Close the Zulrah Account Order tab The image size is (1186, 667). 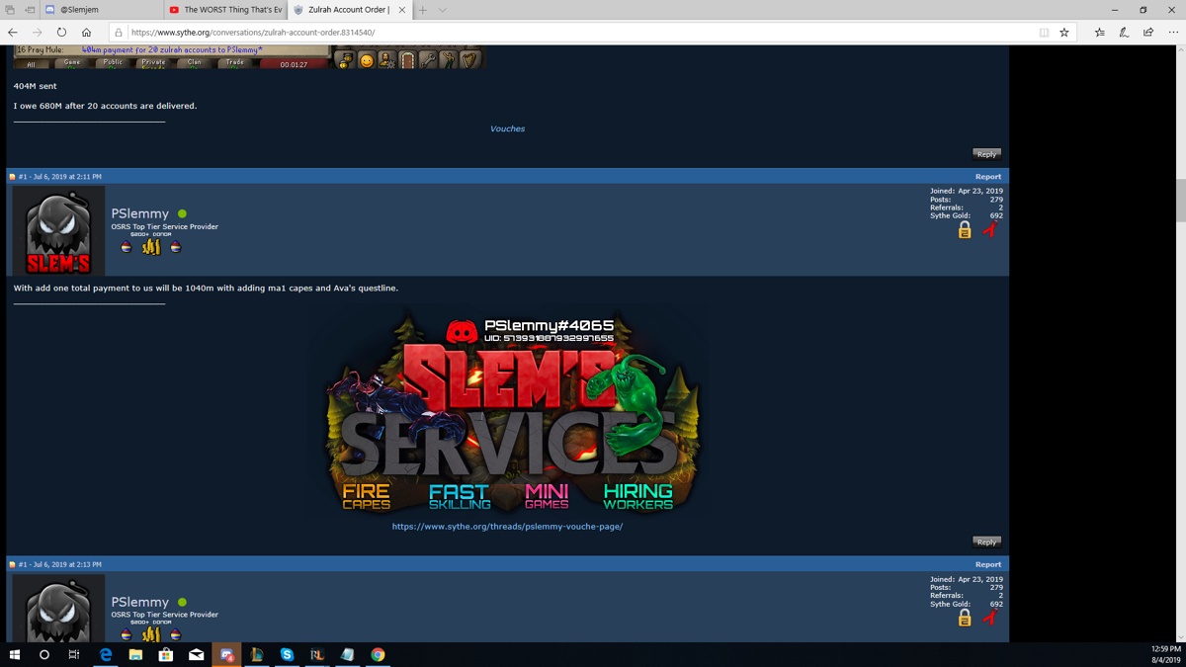[x=401, y=10]
